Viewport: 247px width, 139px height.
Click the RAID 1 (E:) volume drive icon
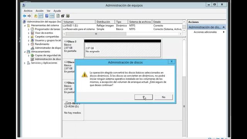[x=64, y=25]
